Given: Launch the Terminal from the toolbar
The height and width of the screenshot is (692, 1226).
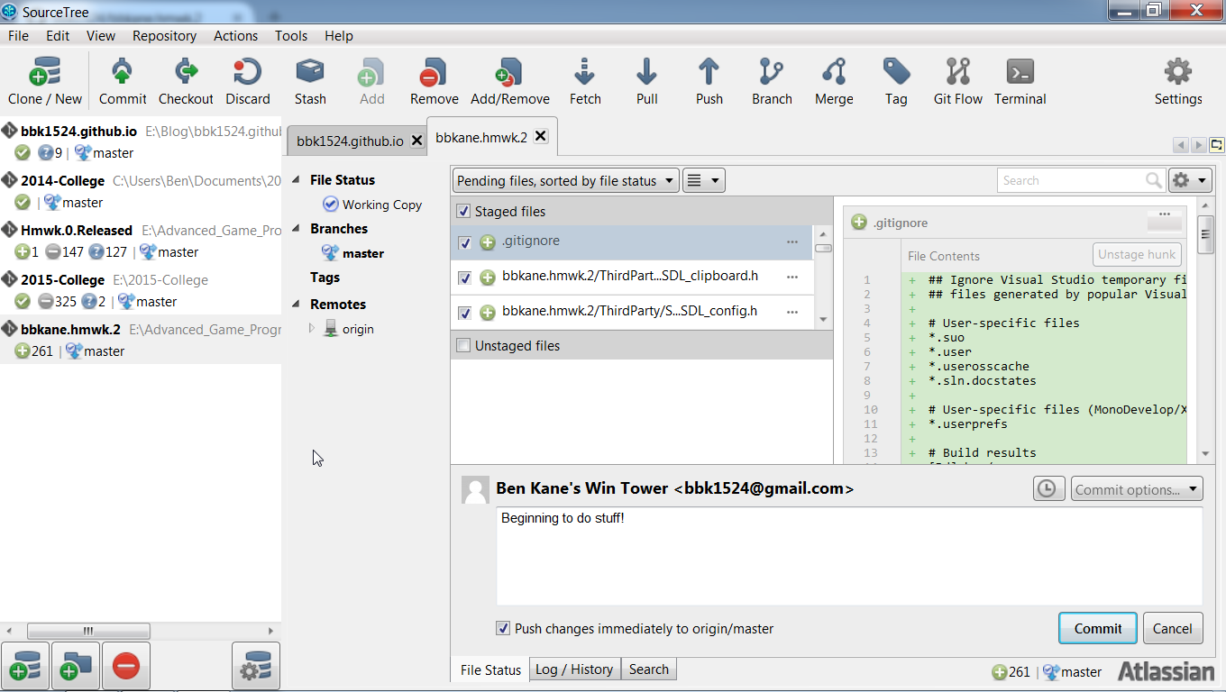Looking at the screenshot, I should (1020, 82).
